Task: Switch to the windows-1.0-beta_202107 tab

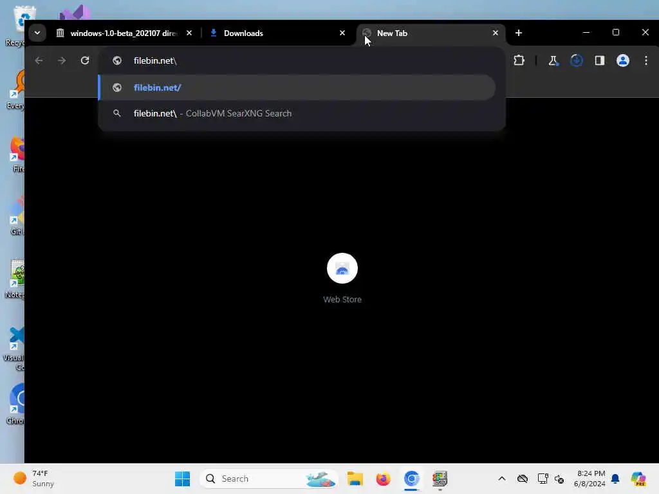Action: 124,33
